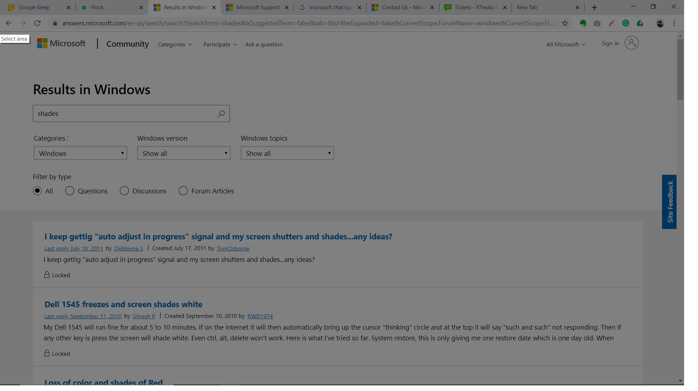Switch to the microsoft chat support tab
The width and height of the screenshot is (698, 391).
[331, 7]
